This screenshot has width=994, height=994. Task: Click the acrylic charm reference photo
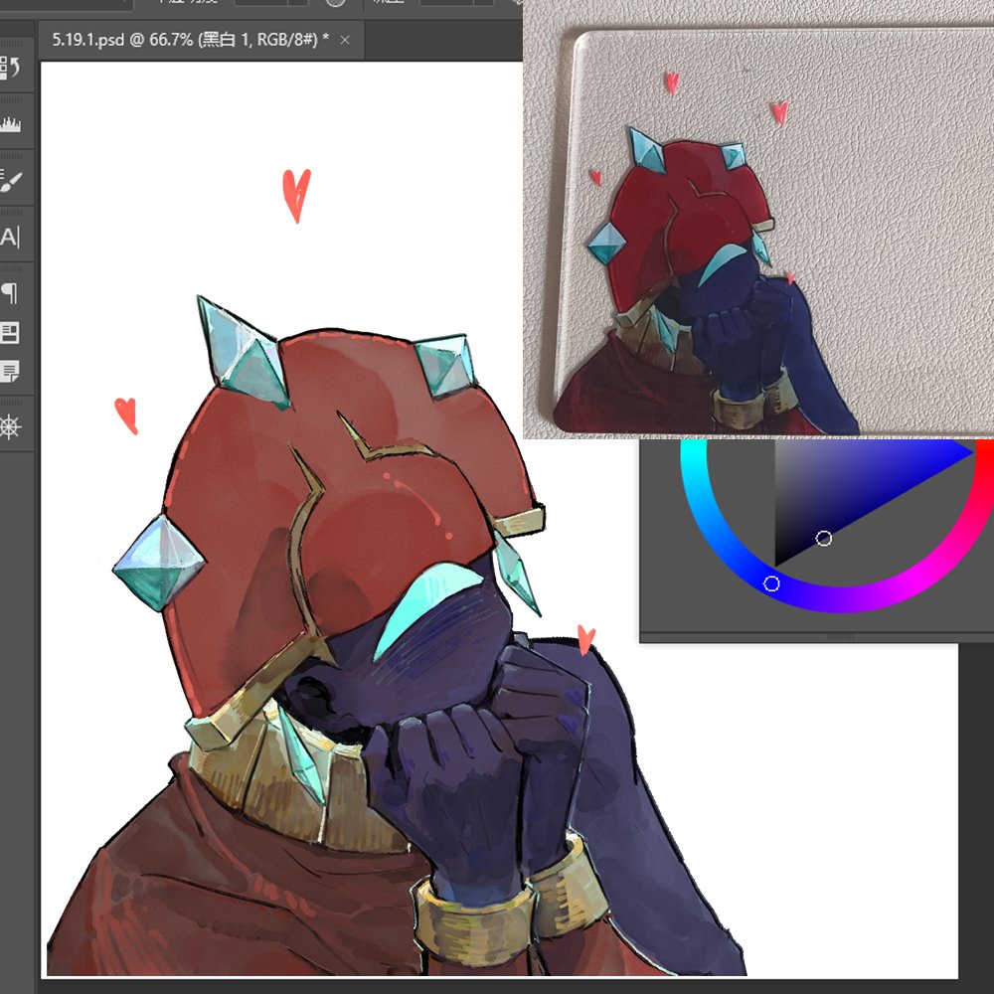[x=758, y=219]
